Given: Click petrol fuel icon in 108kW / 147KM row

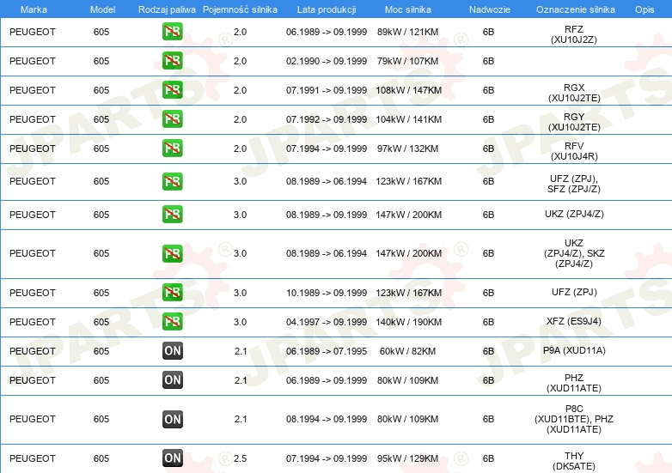Looking at the screenshot, I should click(x=172, y=90).
